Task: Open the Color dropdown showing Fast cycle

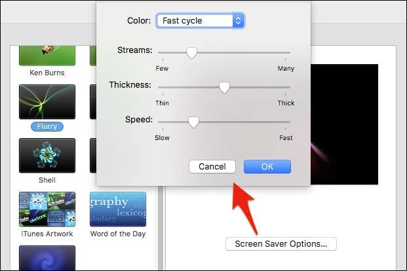Action: pyautogui.click(x=200, y=21)
